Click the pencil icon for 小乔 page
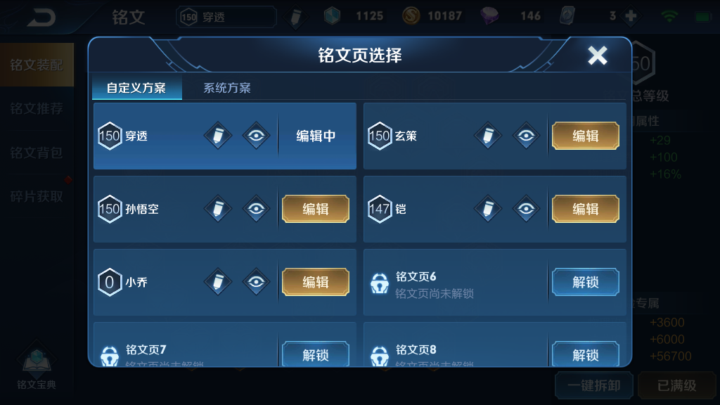 point(218,282)
